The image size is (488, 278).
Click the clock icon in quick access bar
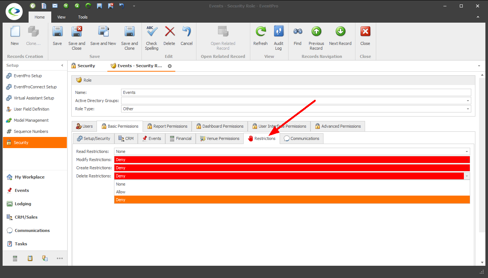coord(33,6)
